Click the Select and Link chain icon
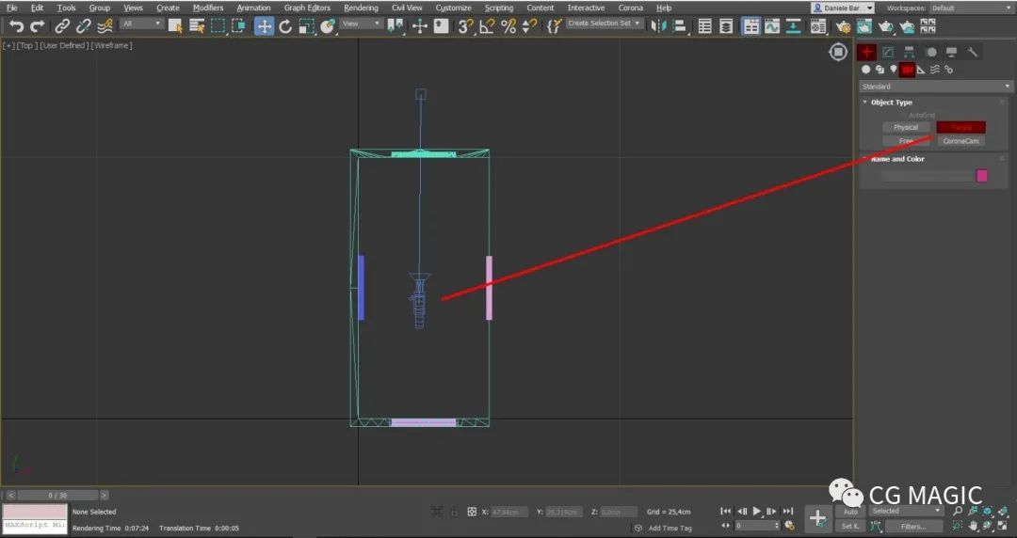 click(x=62, y=26)
